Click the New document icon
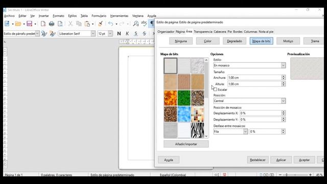 7,24
